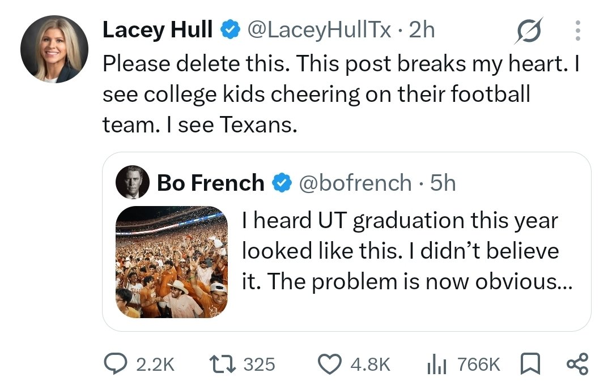Viewport: 612px width, 390px height.
Task: Open the reply comment icon
Action: (115, 363)
